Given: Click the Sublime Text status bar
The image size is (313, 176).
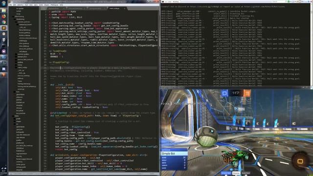Looking at the screenshot, I should [x=84, y=174].
